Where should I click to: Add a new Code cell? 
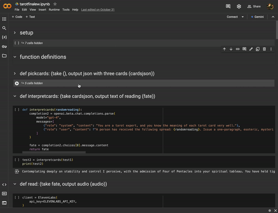coord(17,17)
